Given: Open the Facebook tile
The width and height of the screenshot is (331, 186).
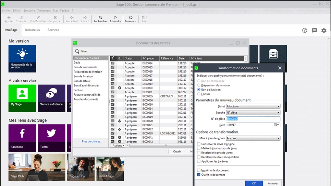Looking at the screenshot, I should [x=22, y=138].
